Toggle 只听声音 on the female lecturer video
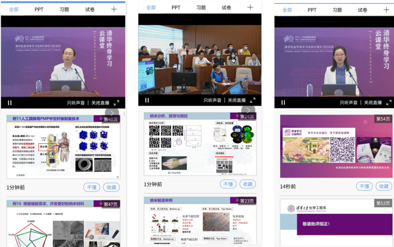Screen dimensions: 394x247 pos(349,103)
